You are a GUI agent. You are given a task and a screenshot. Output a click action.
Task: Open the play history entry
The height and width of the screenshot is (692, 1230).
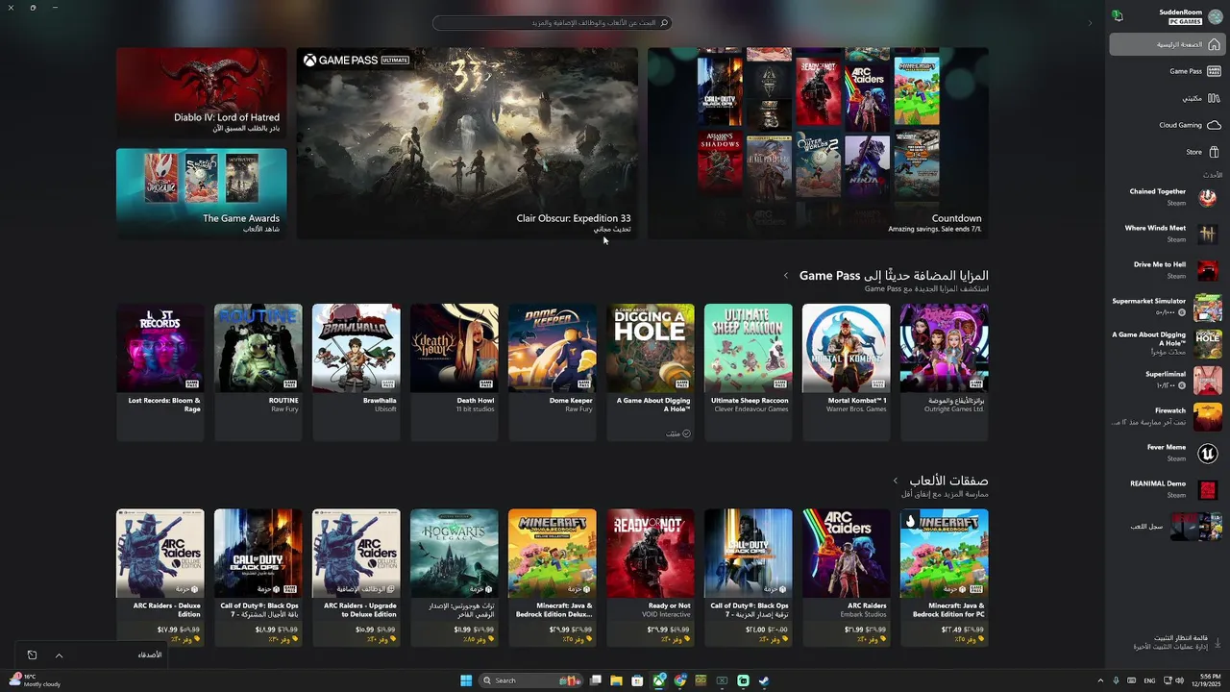[1167, 526]
